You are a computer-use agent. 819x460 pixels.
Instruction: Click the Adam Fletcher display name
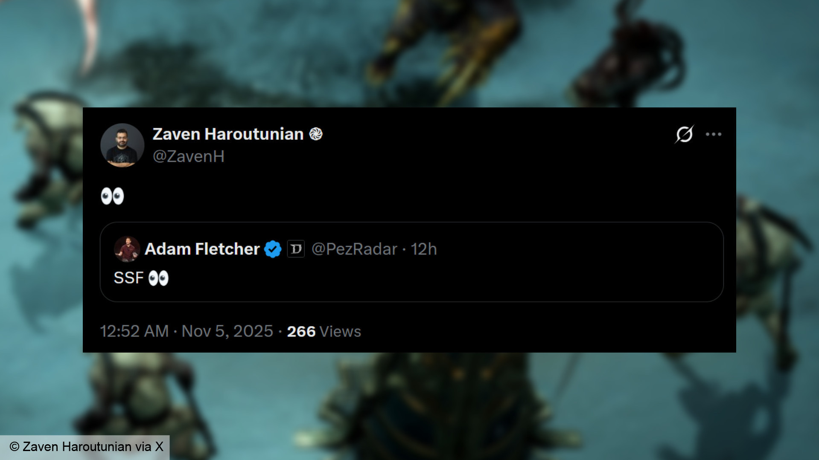(x=202, y=249)
